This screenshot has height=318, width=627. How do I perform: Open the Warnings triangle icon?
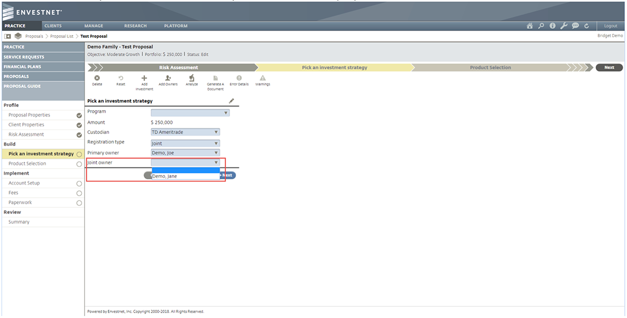pyautogui.click(x=262, y=78)
